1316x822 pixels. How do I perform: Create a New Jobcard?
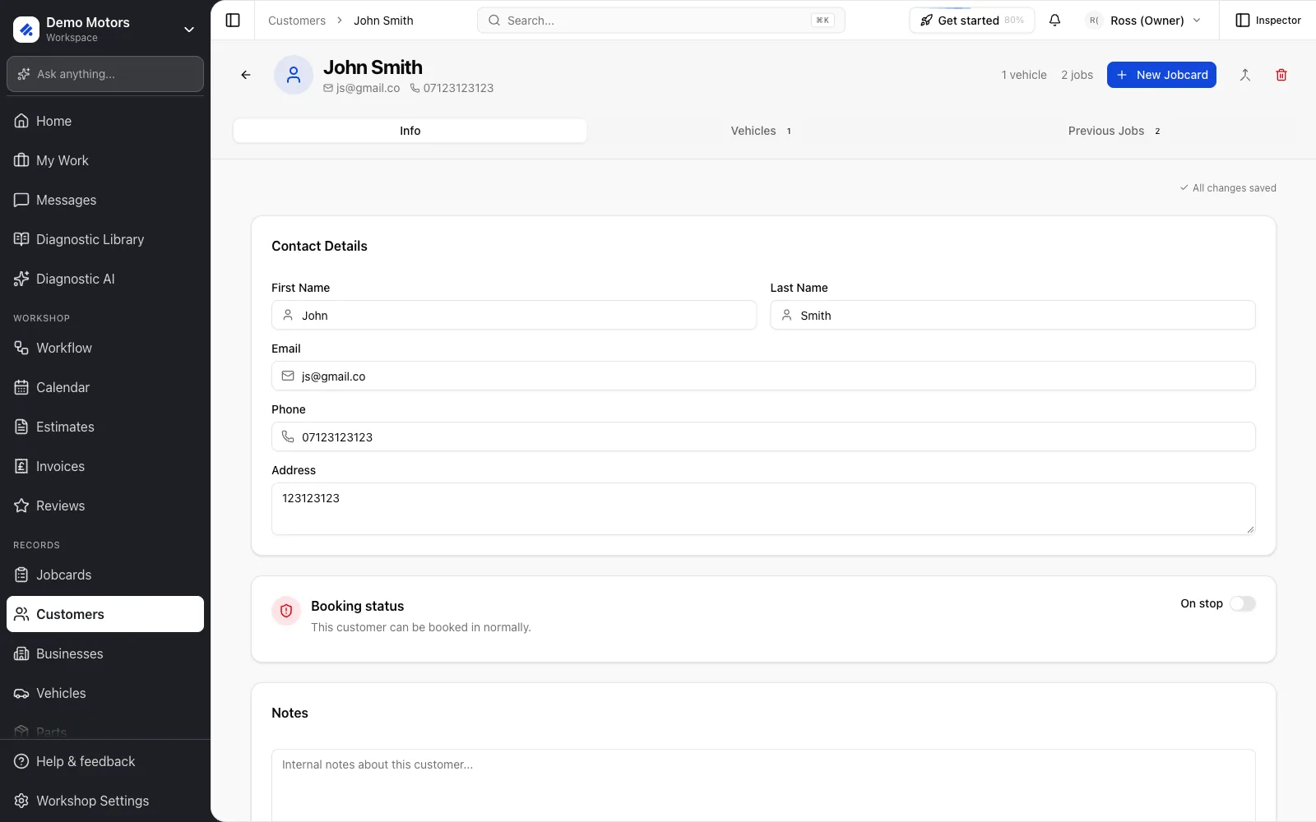1161,75
